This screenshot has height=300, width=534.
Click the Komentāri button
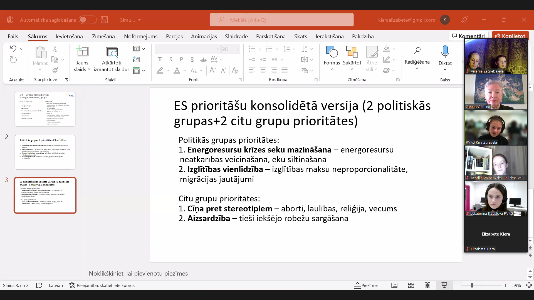pyautogui.click(x=468, y=36)
